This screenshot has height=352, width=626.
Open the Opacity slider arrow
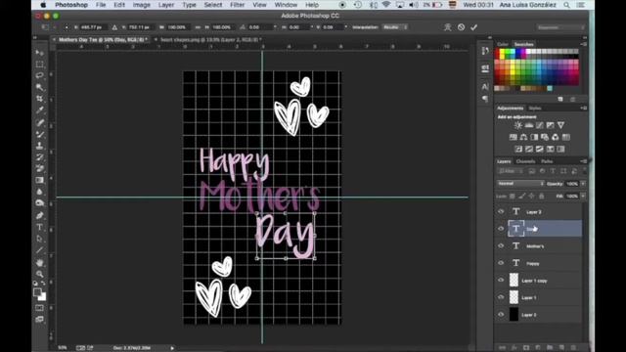click(583, 184)
